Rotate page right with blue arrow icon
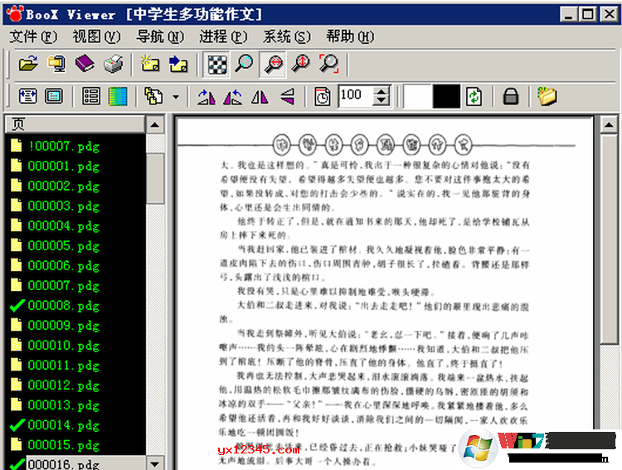 [x=233, y=96]
